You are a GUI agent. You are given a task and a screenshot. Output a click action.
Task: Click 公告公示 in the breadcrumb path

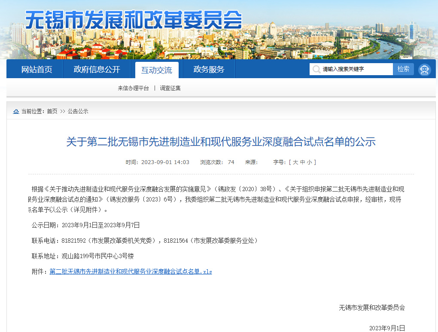pos(78,111)
